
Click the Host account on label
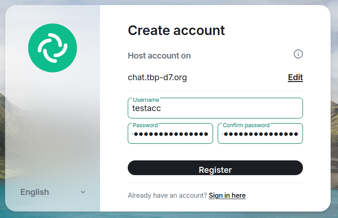159,56
